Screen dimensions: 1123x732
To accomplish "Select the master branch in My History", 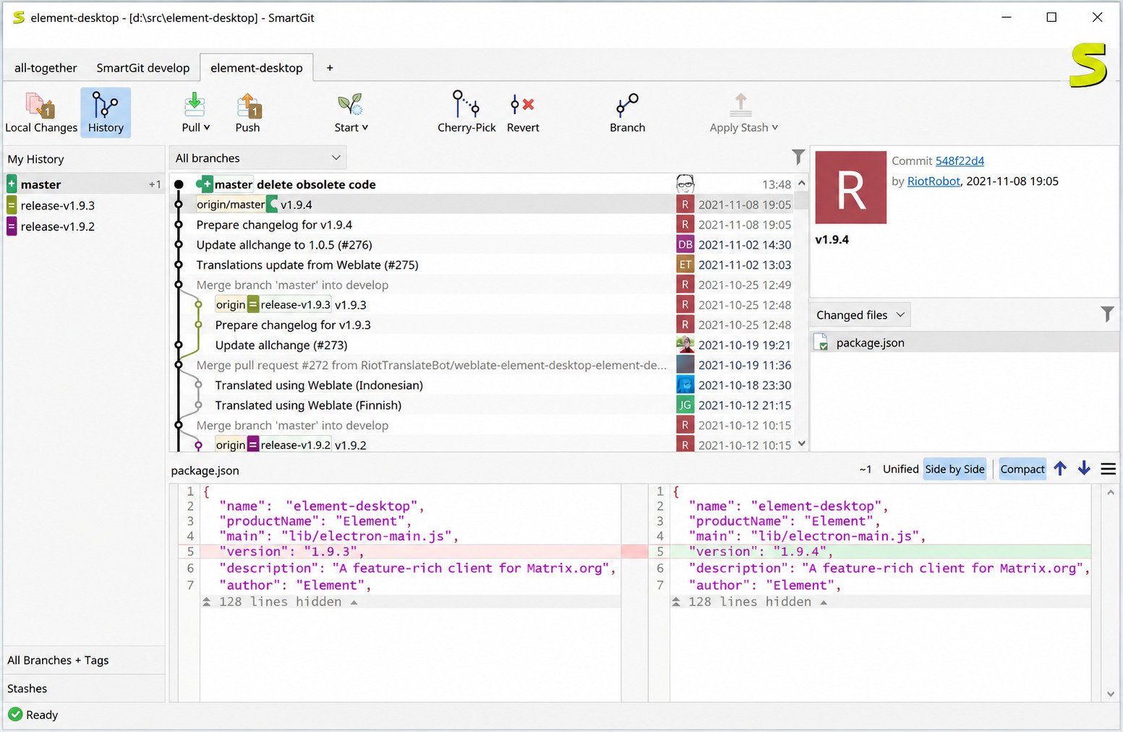I will (x=84, y=184).
